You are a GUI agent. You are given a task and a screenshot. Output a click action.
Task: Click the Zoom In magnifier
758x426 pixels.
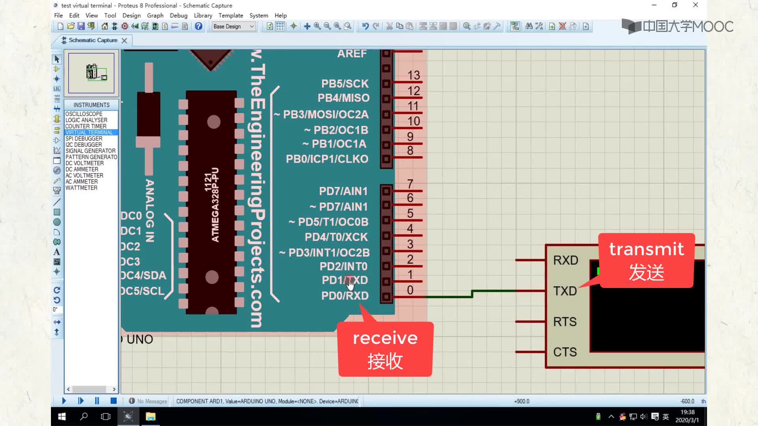317,26
